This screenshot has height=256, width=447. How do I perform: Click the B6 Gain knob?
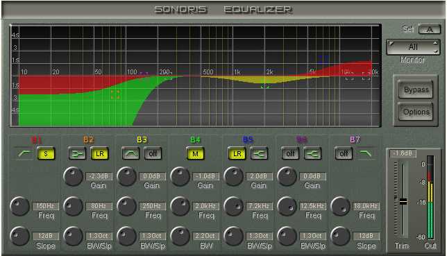tap(287, 176)
